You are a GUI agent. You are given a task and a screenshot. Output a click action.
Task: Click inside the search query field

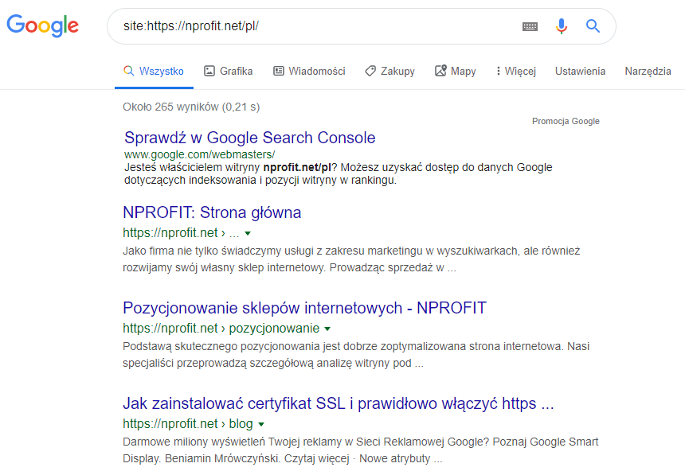[319, 26]
